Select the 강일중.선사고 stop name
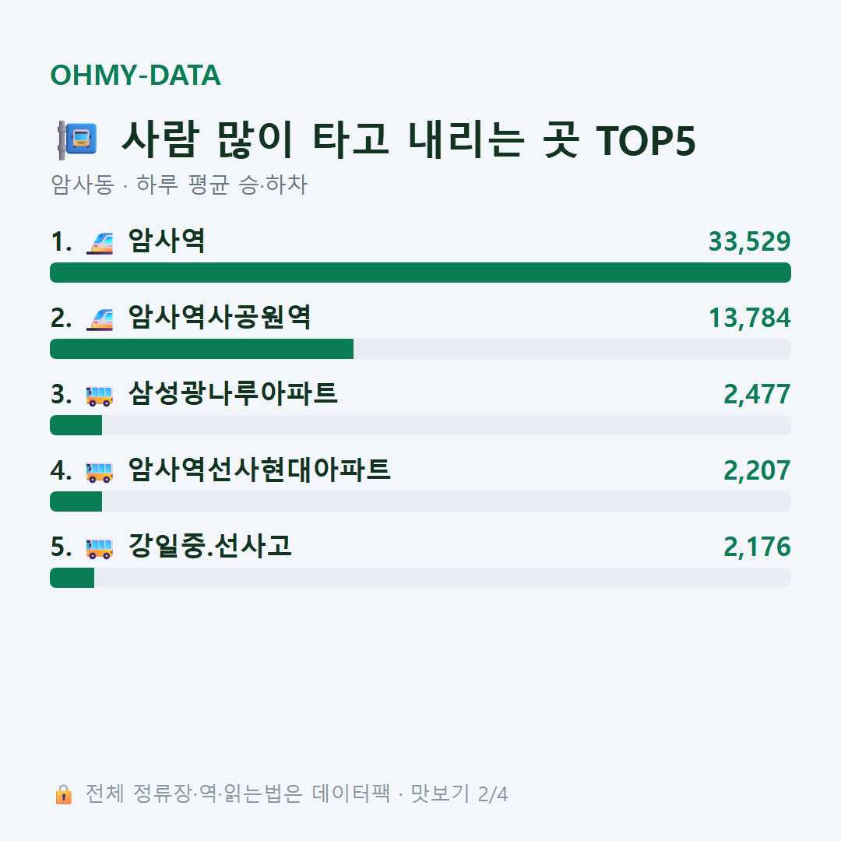841x841 pixels. tap(209, 546)
